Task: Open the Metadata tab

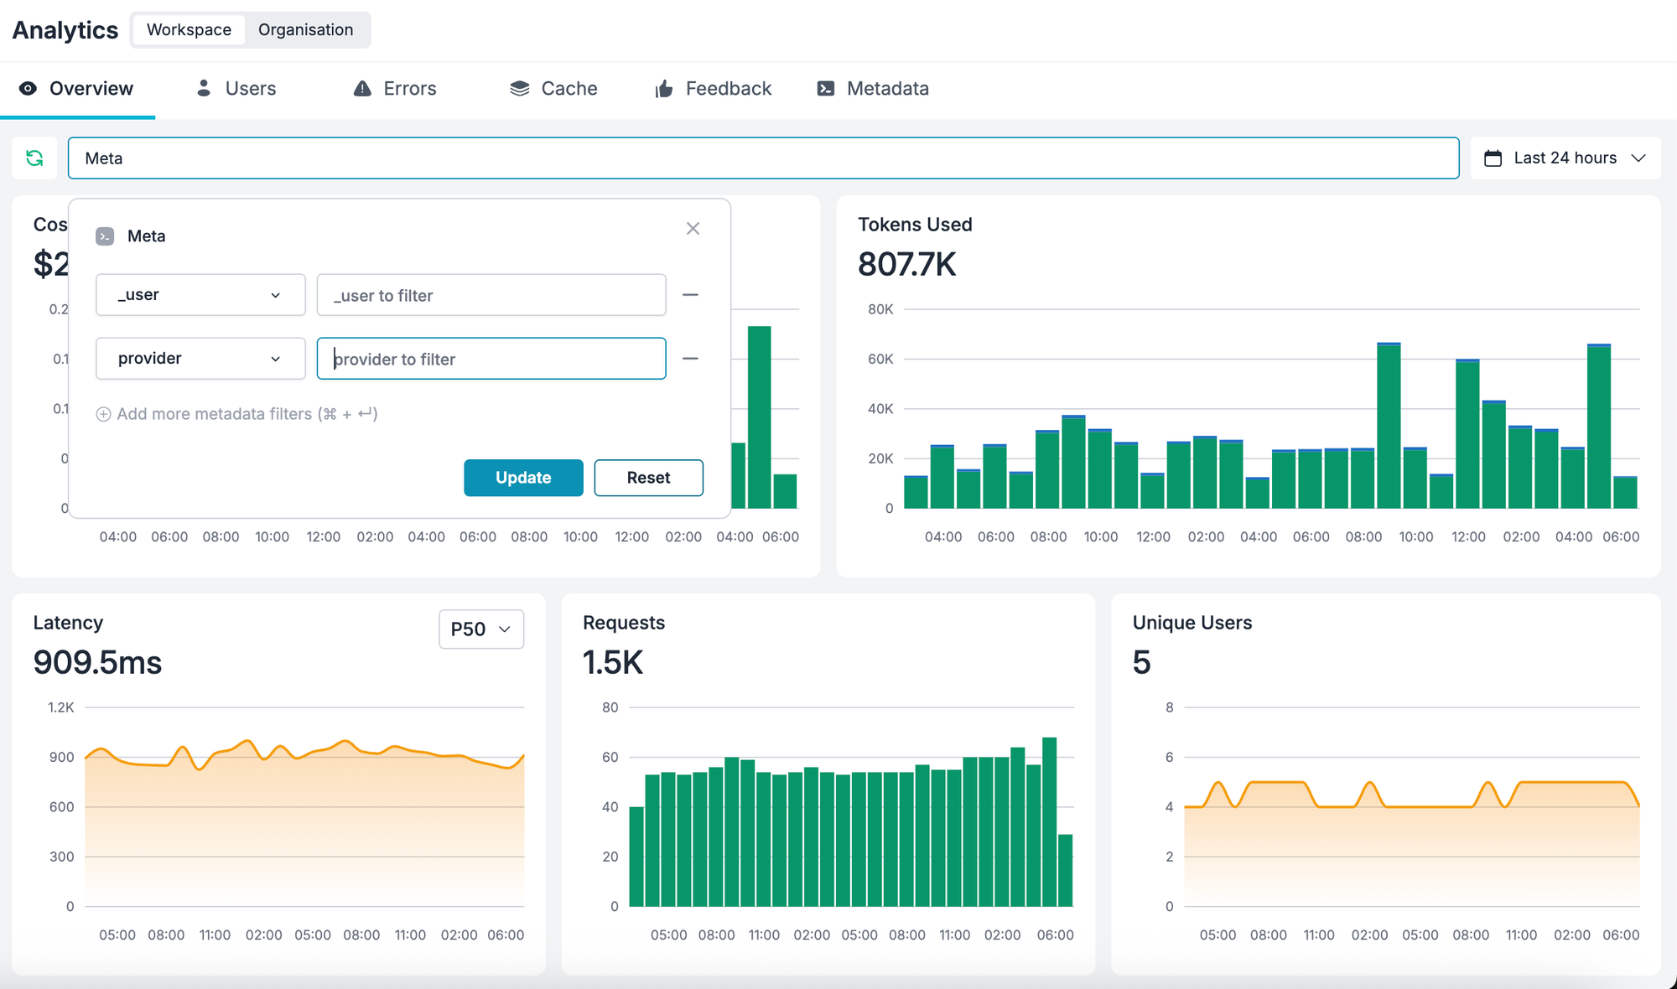Action: point(872,89)
